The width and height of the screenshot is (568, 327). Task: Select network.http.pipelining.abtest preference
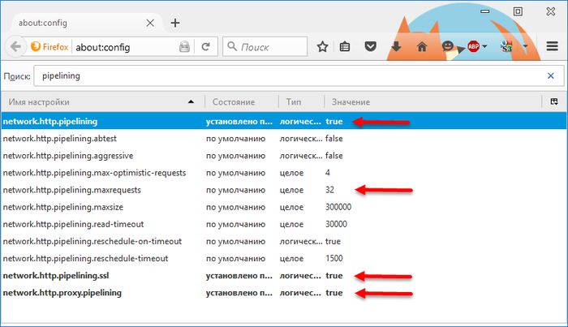pyautogui.click(x=284, y=138)
